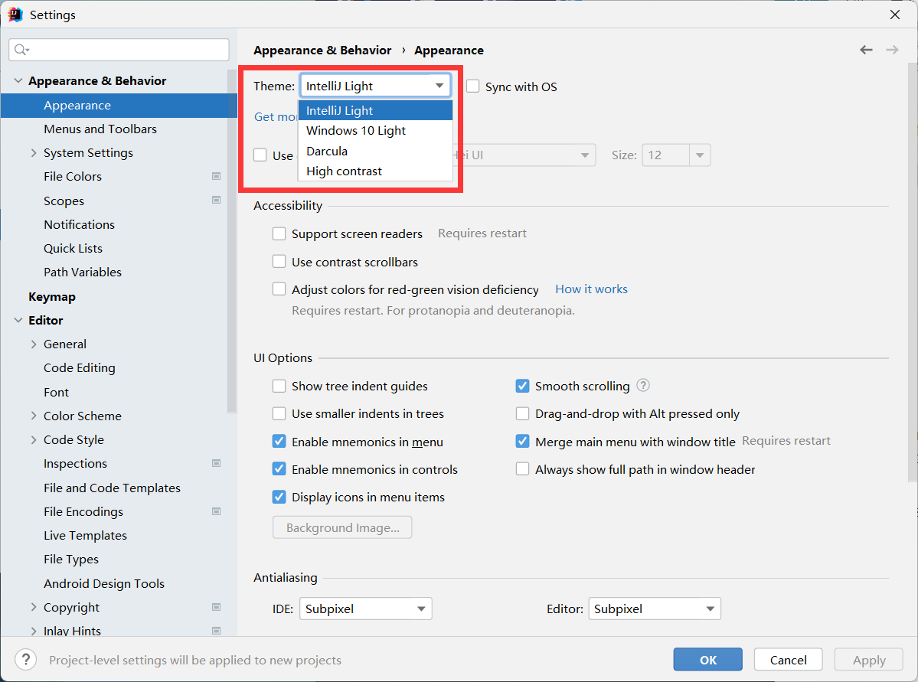Click the search magnifier icon in settings
918x682 pixels.
pos(21,50)
